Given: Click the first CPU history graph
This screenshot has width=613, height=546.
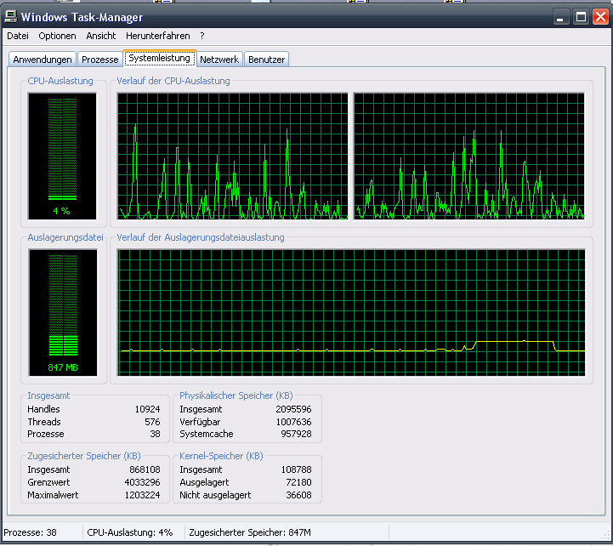Looking at the screenshot, I should point(233,156).
